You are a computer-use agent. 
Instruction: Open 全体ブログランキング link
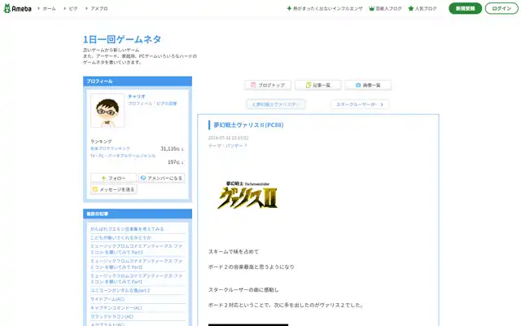point(110,148)
